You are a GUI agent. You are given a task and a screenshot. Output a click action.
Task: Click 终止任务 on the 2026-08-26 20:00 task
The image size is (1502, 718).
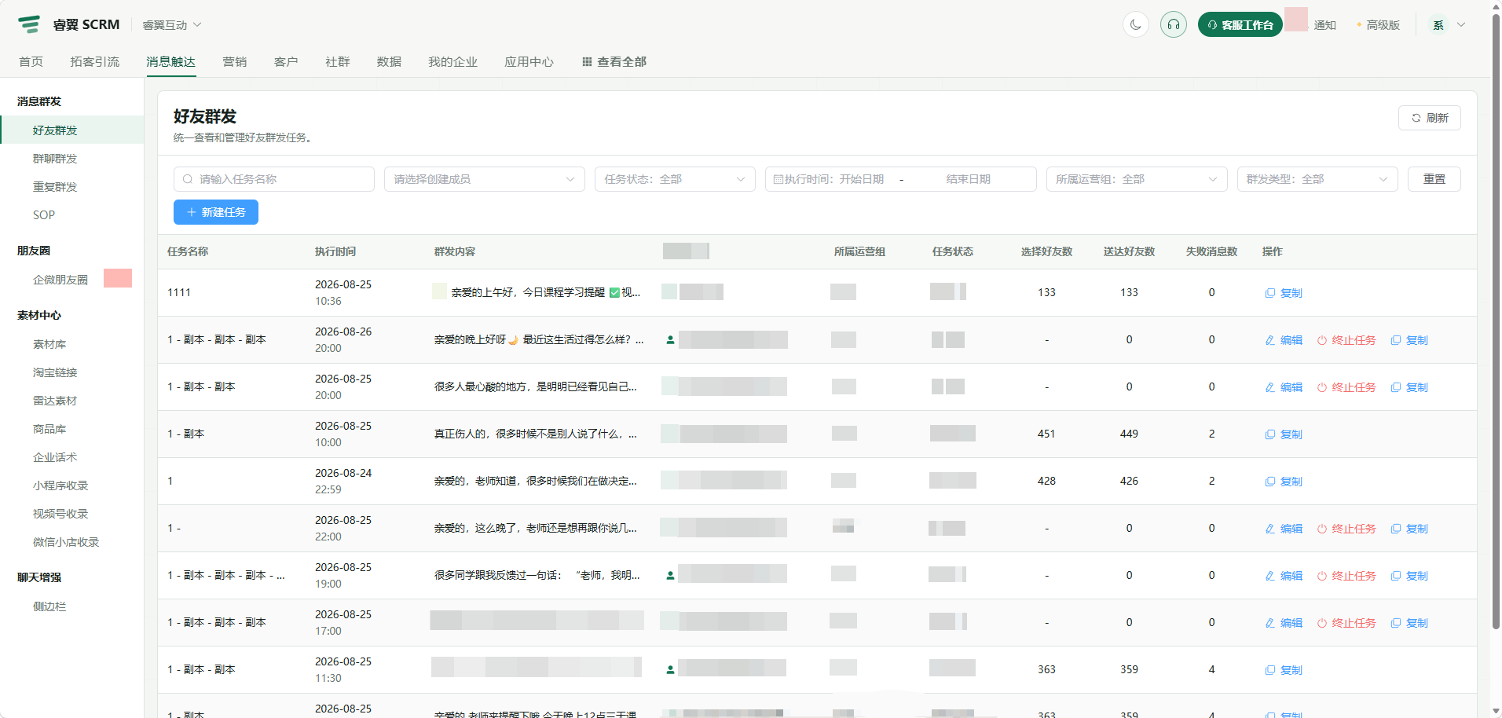coord(1346,340)
